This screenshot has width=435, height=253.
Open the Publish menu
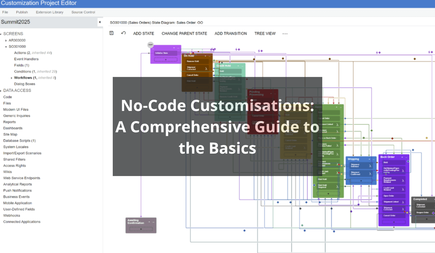coord(22,12)
